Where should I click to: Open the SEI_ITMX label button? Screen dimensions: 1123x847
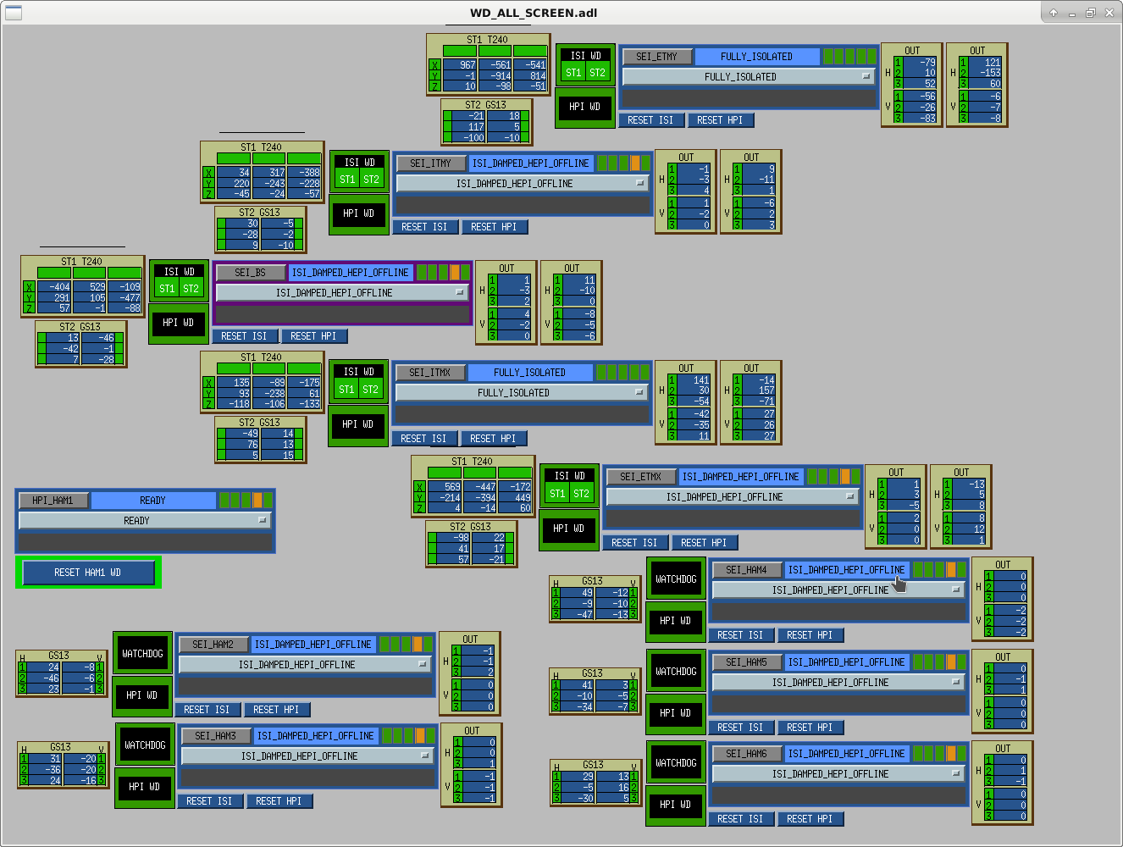tap(430, 373)
